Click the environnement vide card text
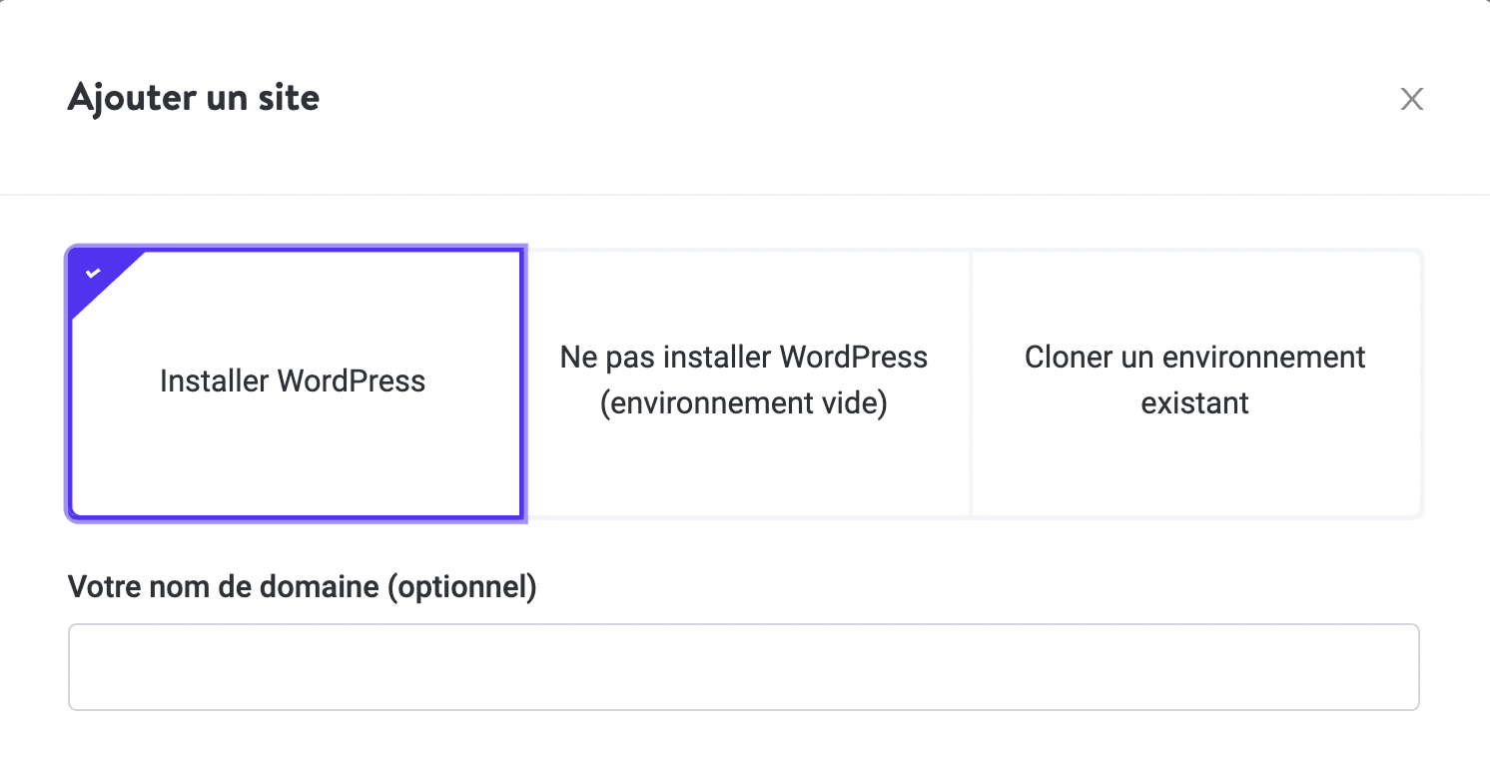Screen dimensions: 1490x757 click(x=743, y=402)
